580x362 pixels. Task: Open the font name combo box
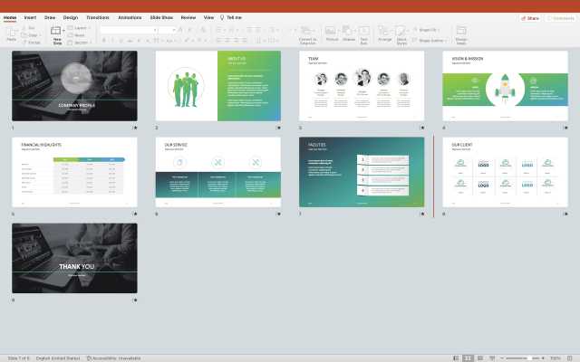click(127, 29)
